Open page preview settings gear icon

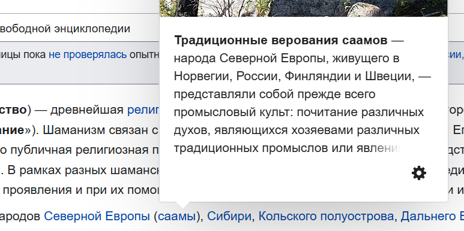click(419, 173)
